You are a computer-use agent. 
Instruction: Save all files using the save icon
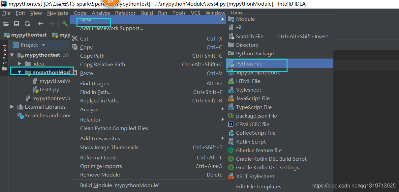click(x=16, y=24)
